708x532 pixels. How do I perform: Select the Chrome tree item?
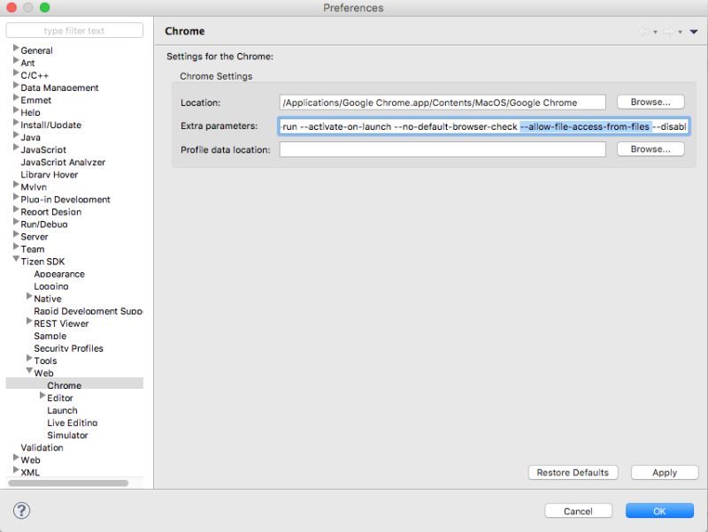click(64, 385)
